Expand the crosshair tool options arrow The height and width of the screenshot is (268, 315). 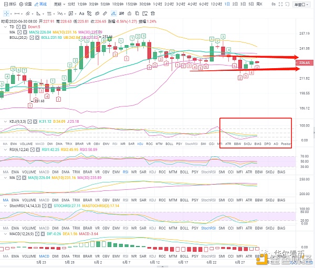pyautogui.click(x=11, y=14)
